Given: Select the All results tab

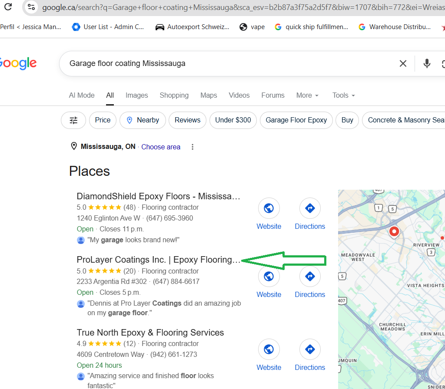Looking at the screenshot, I should click(110, 95).
